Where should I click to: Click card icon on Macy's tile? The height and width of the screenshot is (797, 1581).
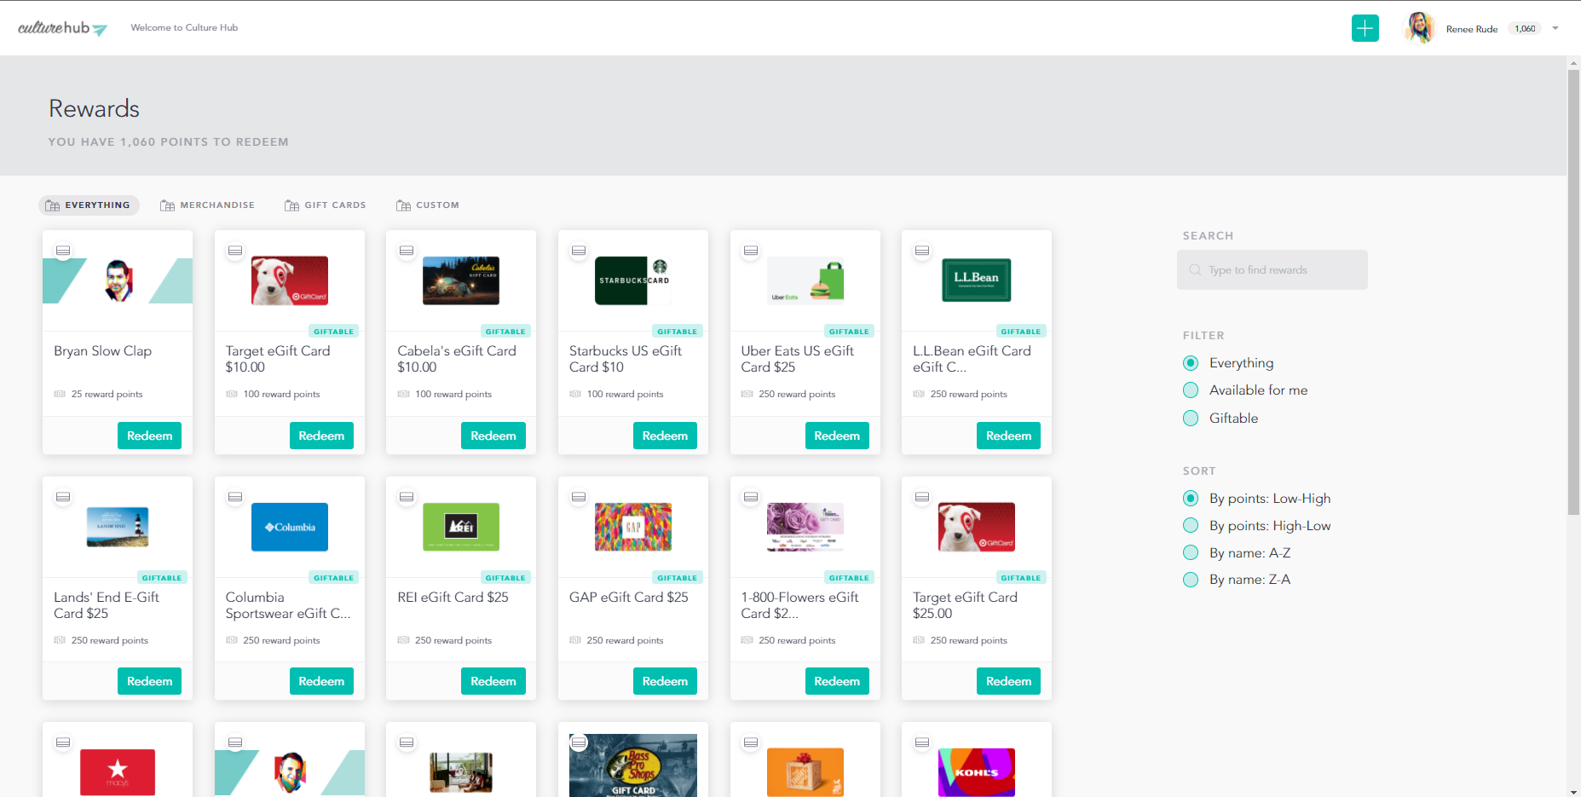[63, 742]
